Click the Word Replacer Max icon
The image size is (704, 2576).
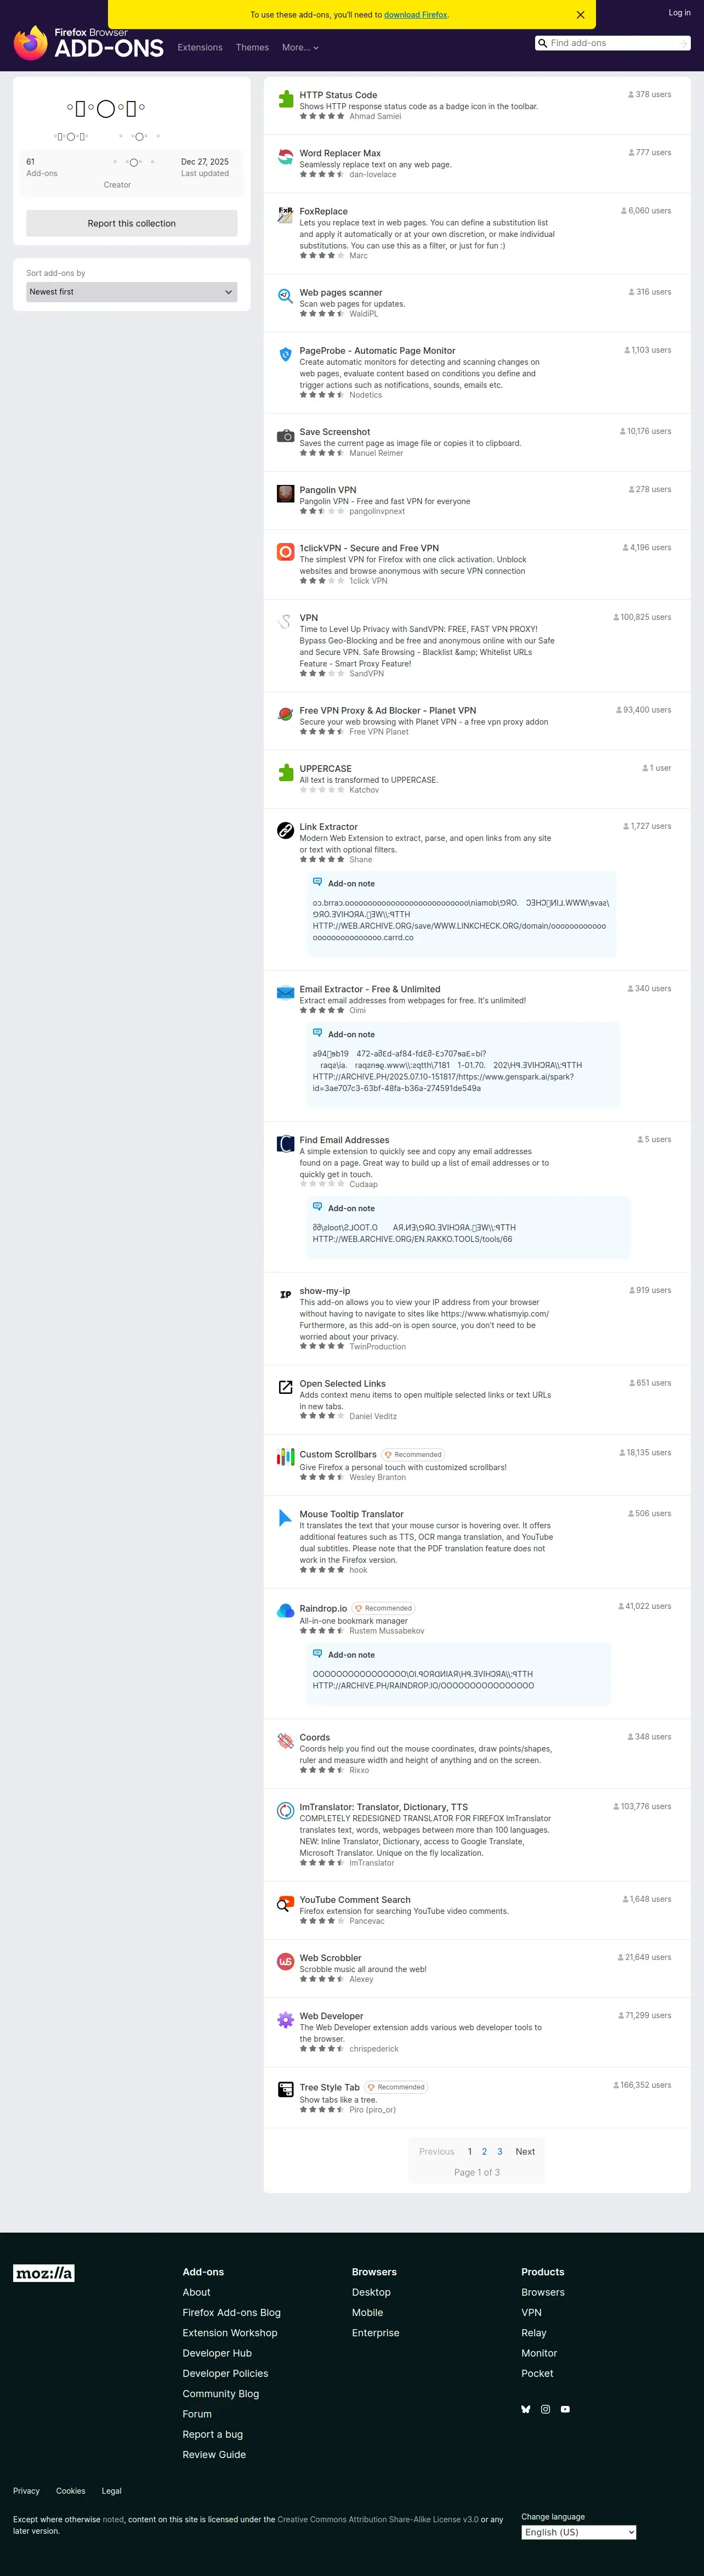(x=285, y=156)
